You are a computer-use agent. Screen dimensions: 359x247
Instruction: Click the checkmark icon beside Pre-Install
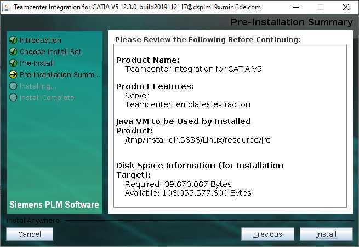coord(13,63)
